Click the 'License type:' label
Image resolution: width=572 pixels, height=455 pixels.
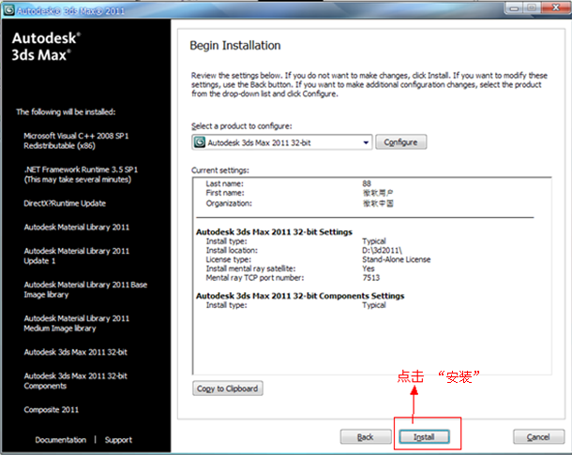coord(229,259)
